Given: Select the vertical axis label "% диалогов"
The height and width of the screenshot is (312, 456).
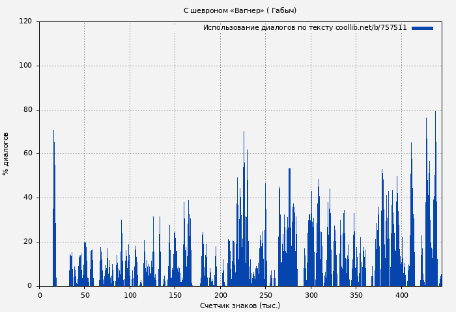Looking at the screenshot, I should (x=6, y=153).
